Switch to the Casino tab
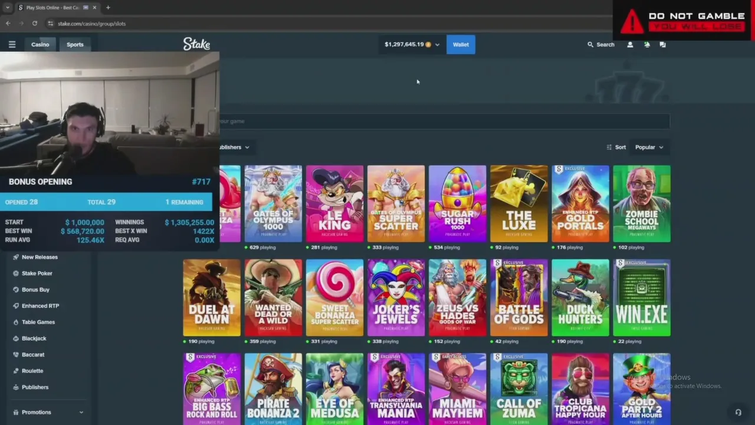 coord(40,44)
